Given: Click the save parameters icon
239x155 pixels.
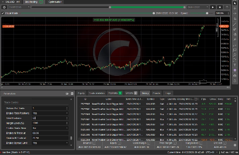Looking at the screenshot, I should [72, 94].
